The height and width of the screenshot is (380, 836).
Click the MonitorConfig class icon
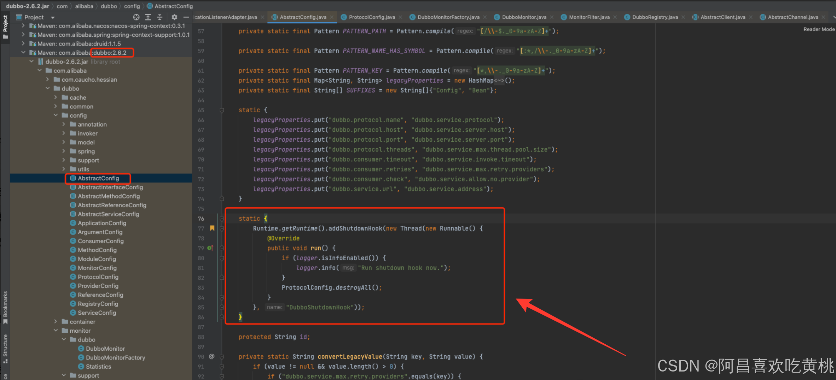click(x=73, y=268)
